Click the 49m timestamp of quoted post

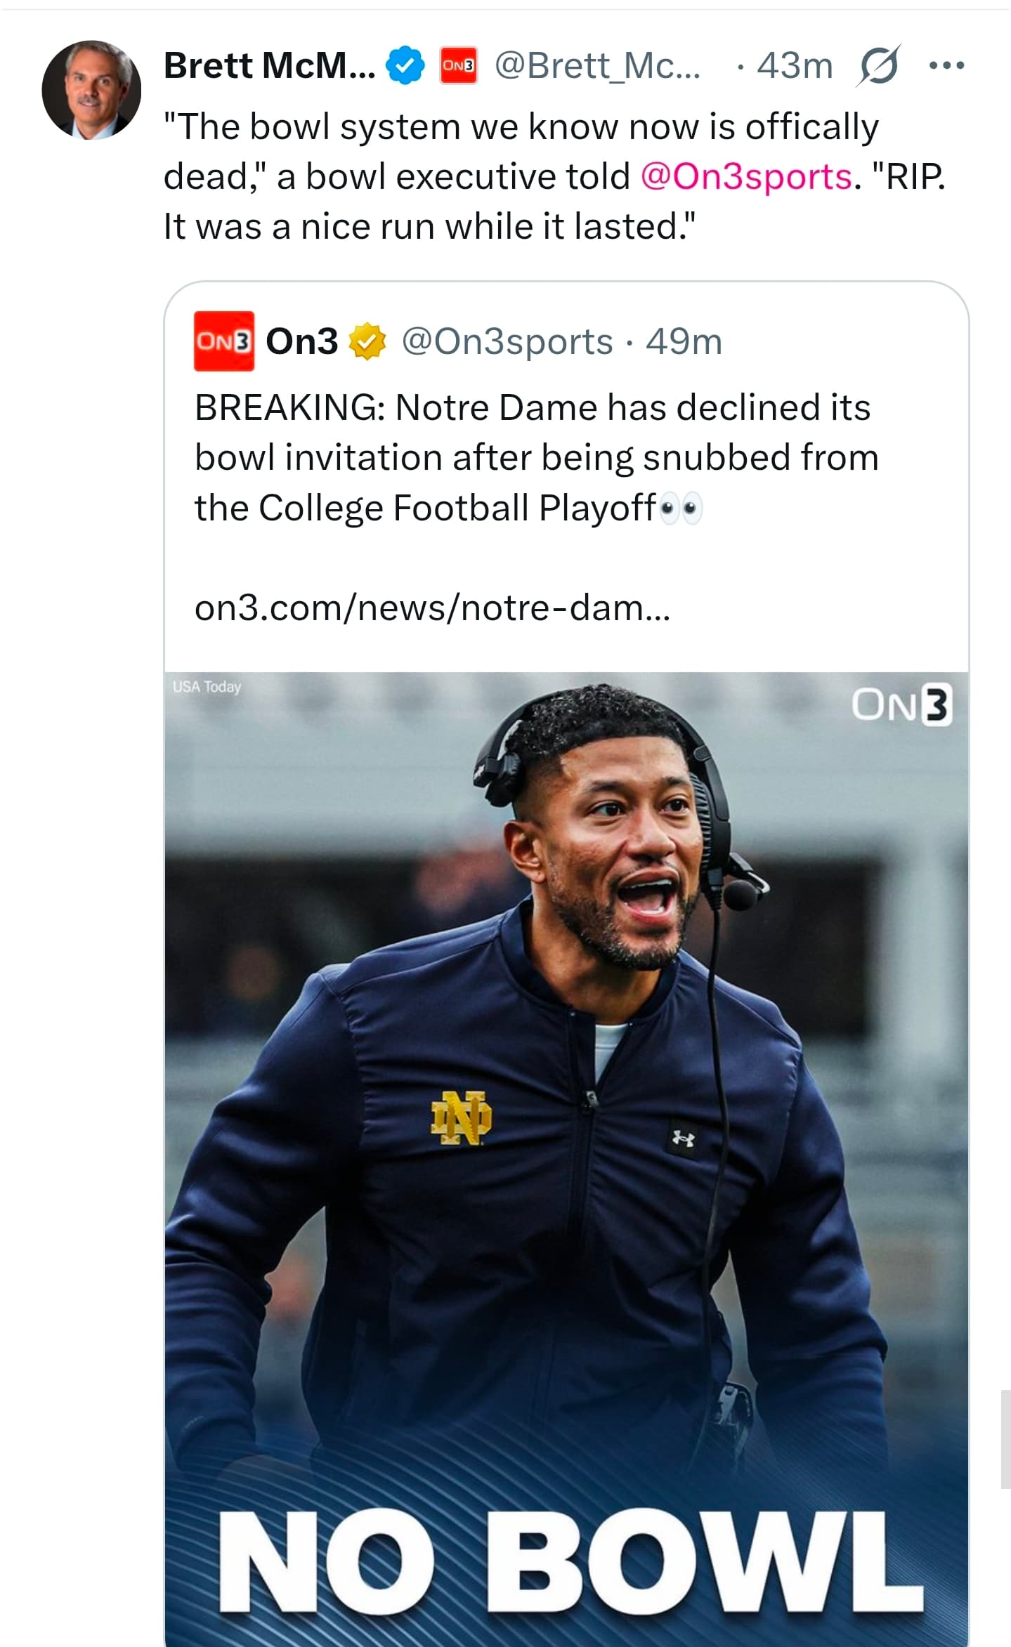pyautogui.click(x=684, y=342)
